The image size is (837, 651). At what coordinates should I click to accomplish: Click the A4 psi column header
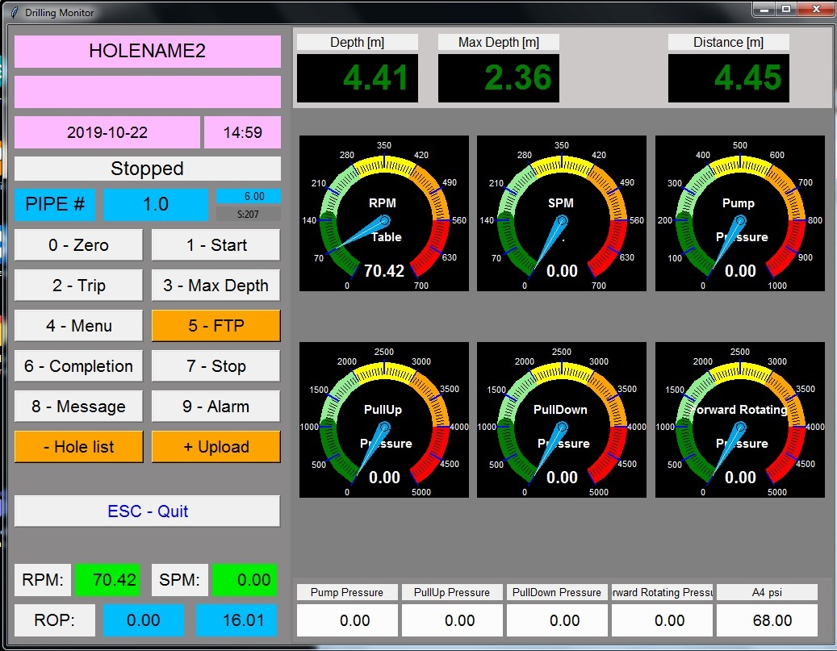[767, 592]
